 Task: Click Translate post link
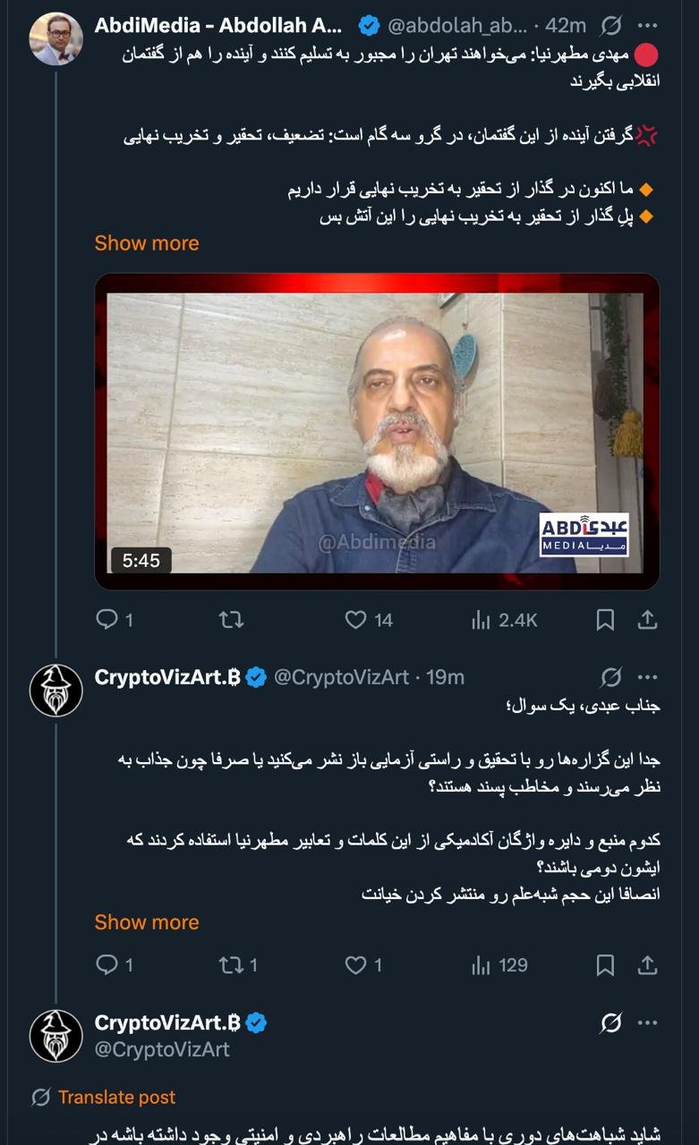[x=116, y=1098]
